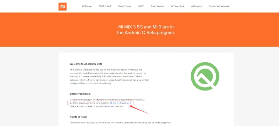Go to Redmi Phones section
This screenshot has height=126, width=279.
coord(125,6)
